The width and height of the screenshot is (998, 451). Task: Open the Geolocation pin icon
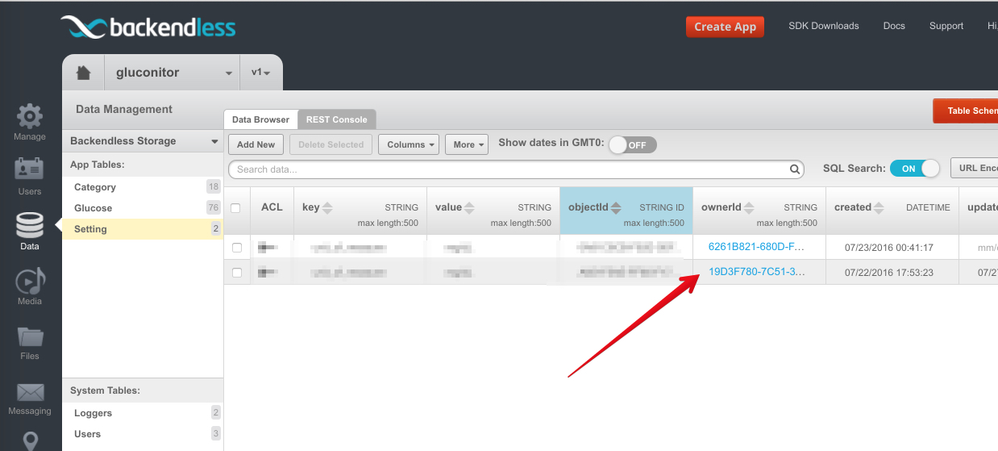tap(30, 441)
